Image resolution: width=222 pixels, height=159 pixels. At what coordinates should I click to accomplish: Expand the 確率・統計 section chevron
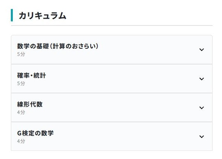point(201,79)
